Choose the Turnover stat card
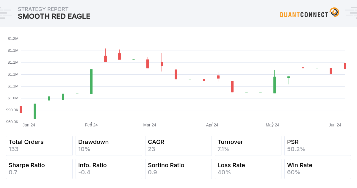 click(248, 146)
